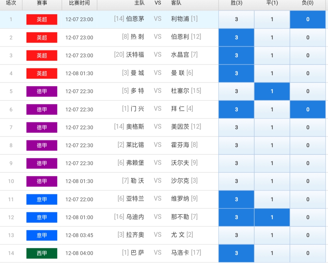
Task: Select loss (0) for 热刺 vs 伯恩利
Action: 308,37
